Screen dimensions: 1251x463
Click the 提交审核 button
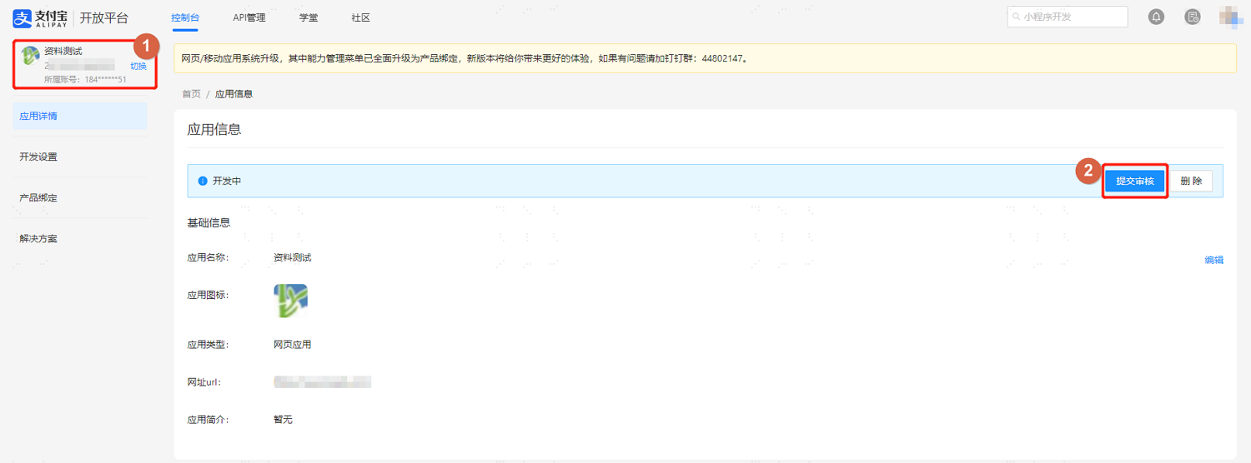(1134, 181)
